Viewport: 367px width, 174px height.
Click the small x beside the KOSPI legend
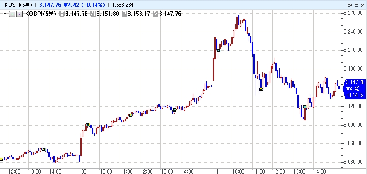[x=5, y=14]
